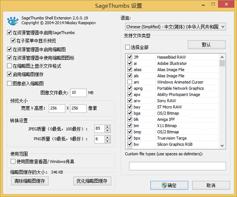
Task: Select the Adobe Illustrator description
Action: (x=172, y=63)
